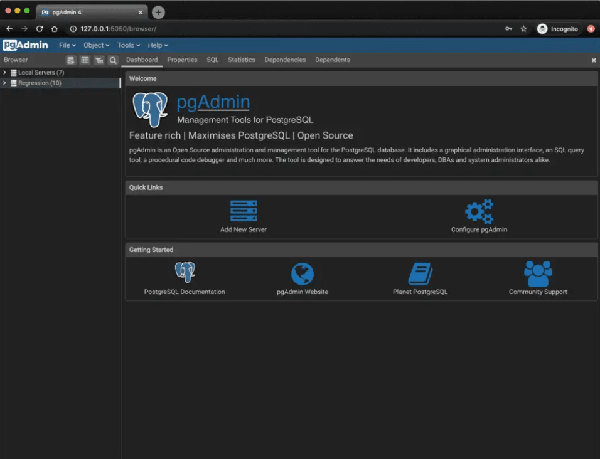Click the pgAdmin title link
Image resolution: width=600 pixels, height=459 pixels.
[x=213, y=102]
